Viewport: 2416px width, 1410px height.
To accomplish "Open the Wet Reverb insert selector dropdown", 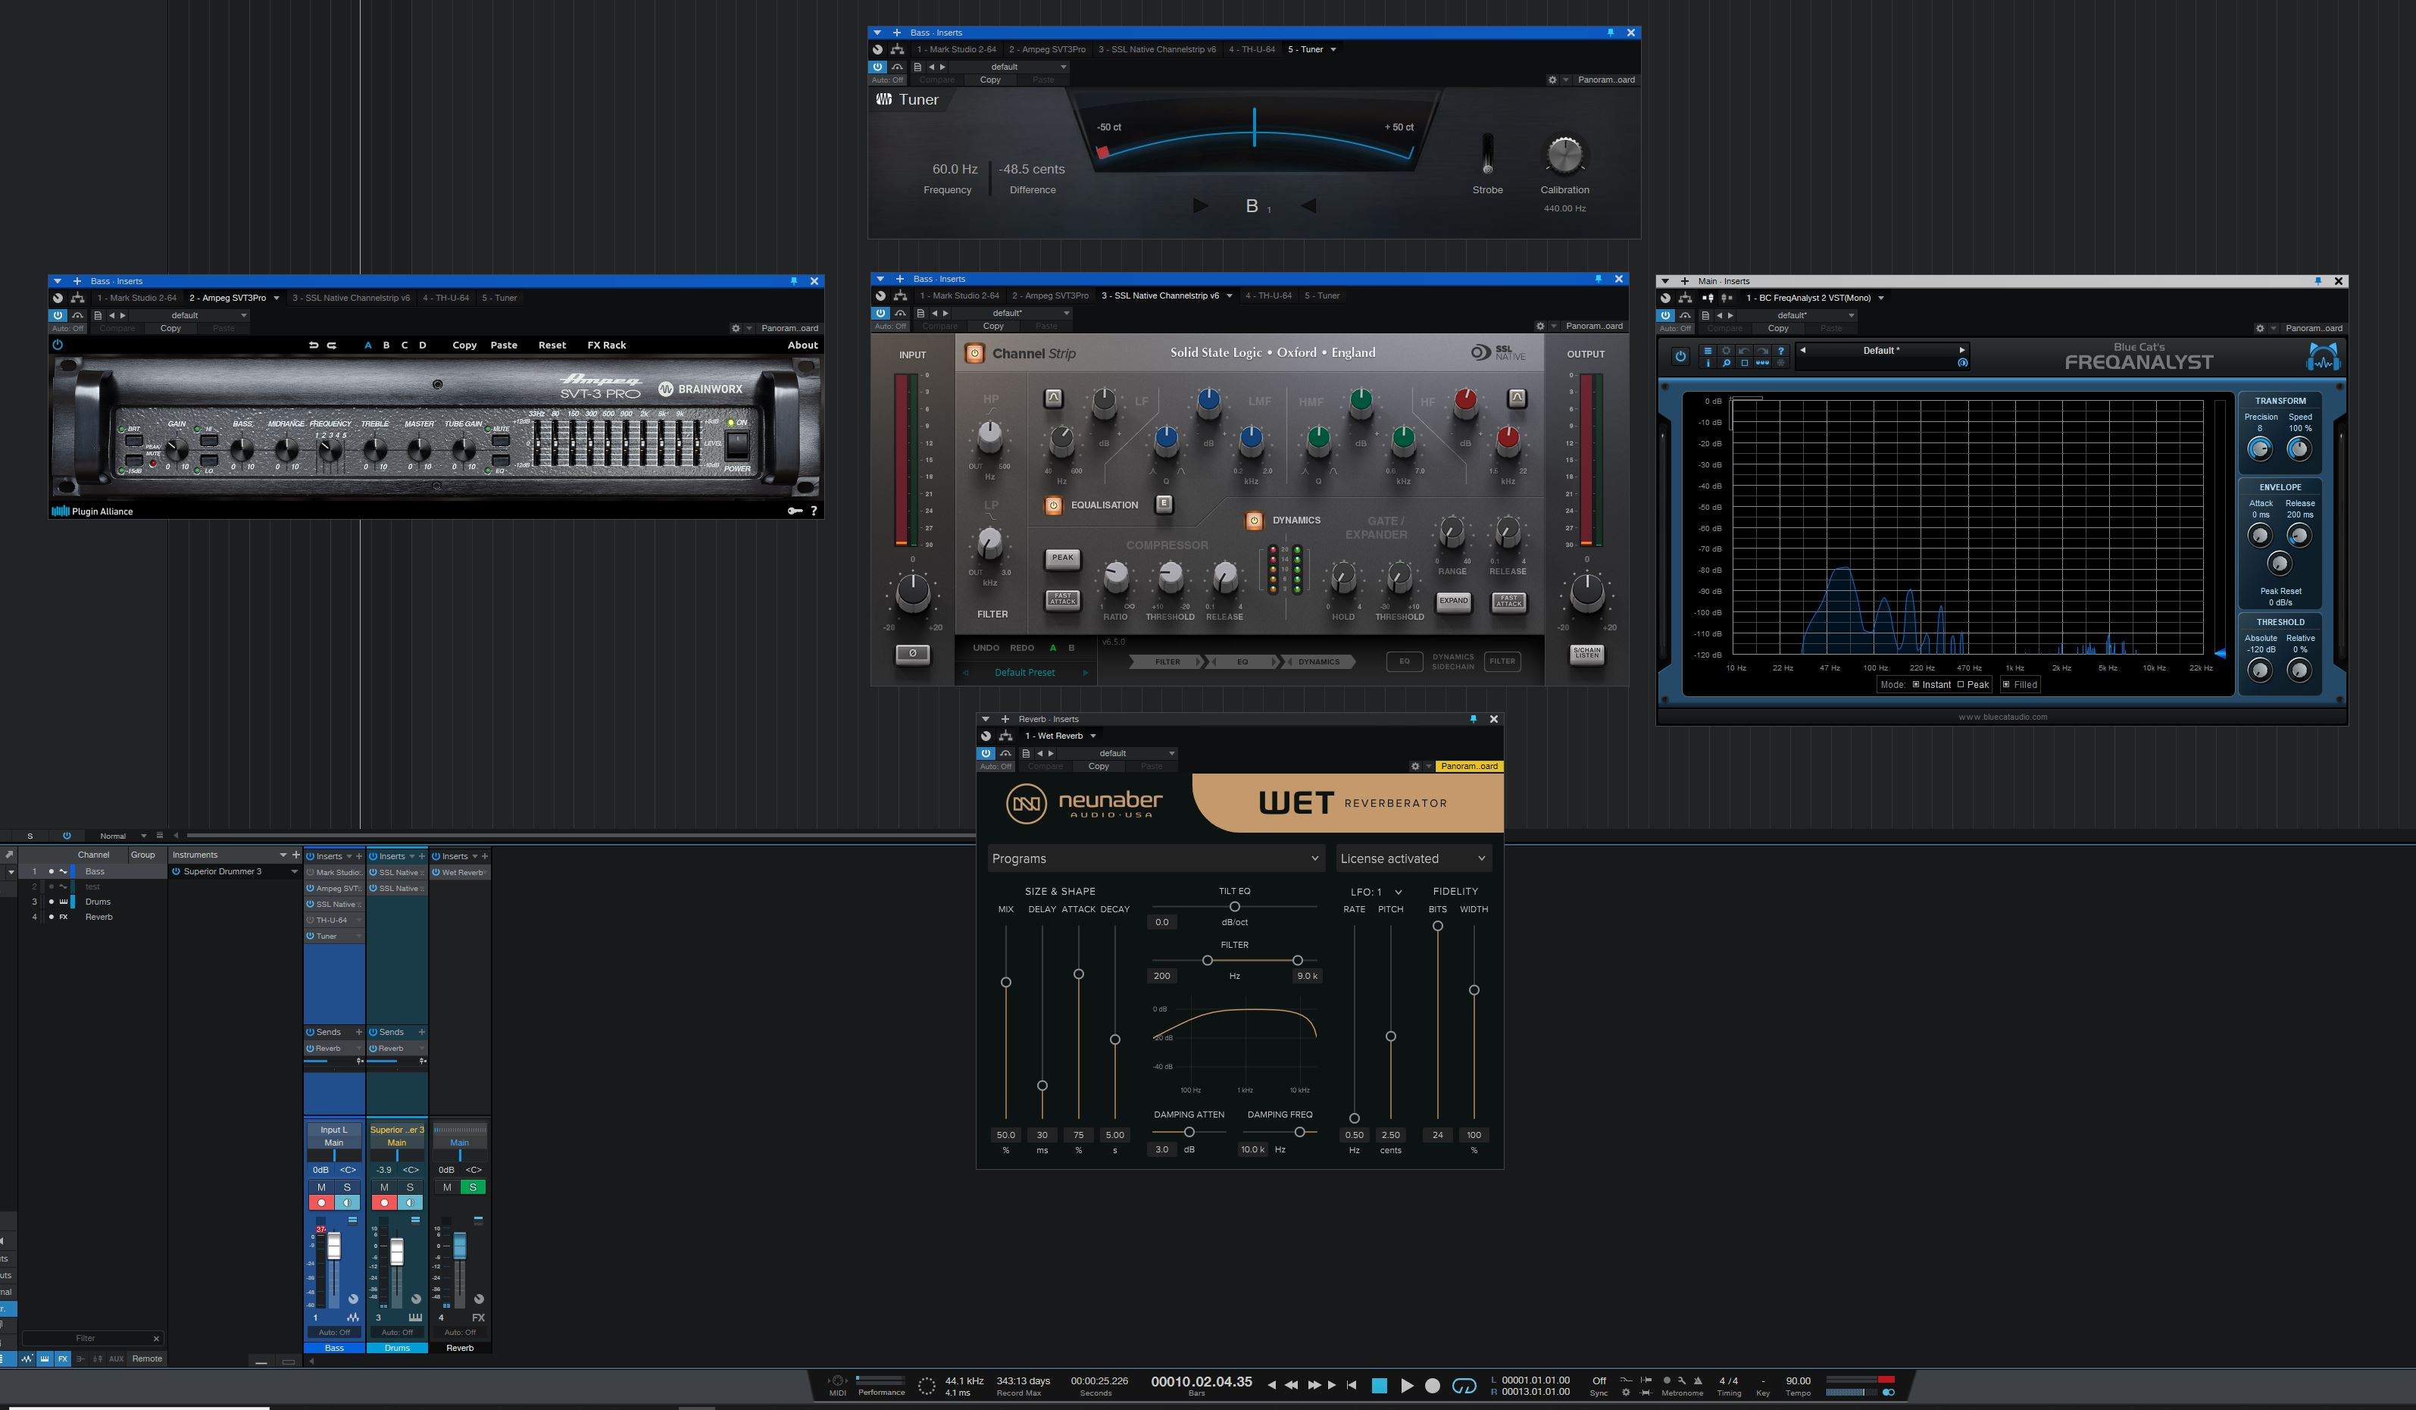I will point(1093,736).
